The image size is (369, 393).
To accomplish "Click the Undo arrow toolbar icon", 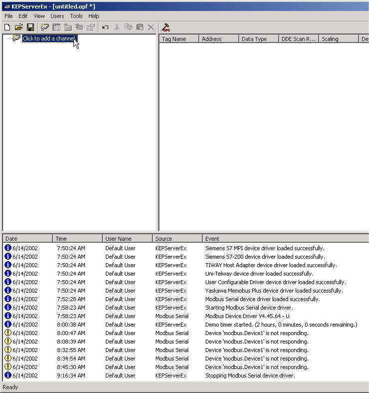I will (x=105, y=27).
